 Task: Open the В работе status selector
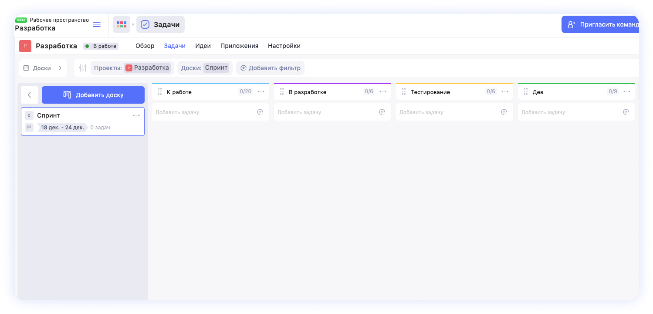pyautogui.click(x=101, y=46)
